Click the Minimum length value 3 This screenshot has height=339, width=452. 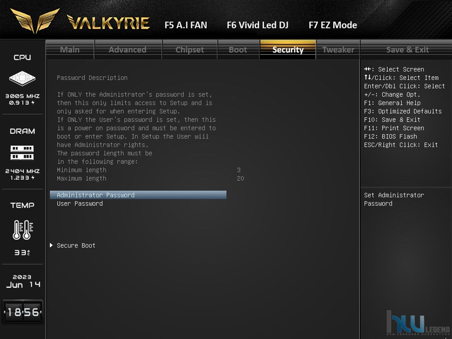click(x=239, y=170)
